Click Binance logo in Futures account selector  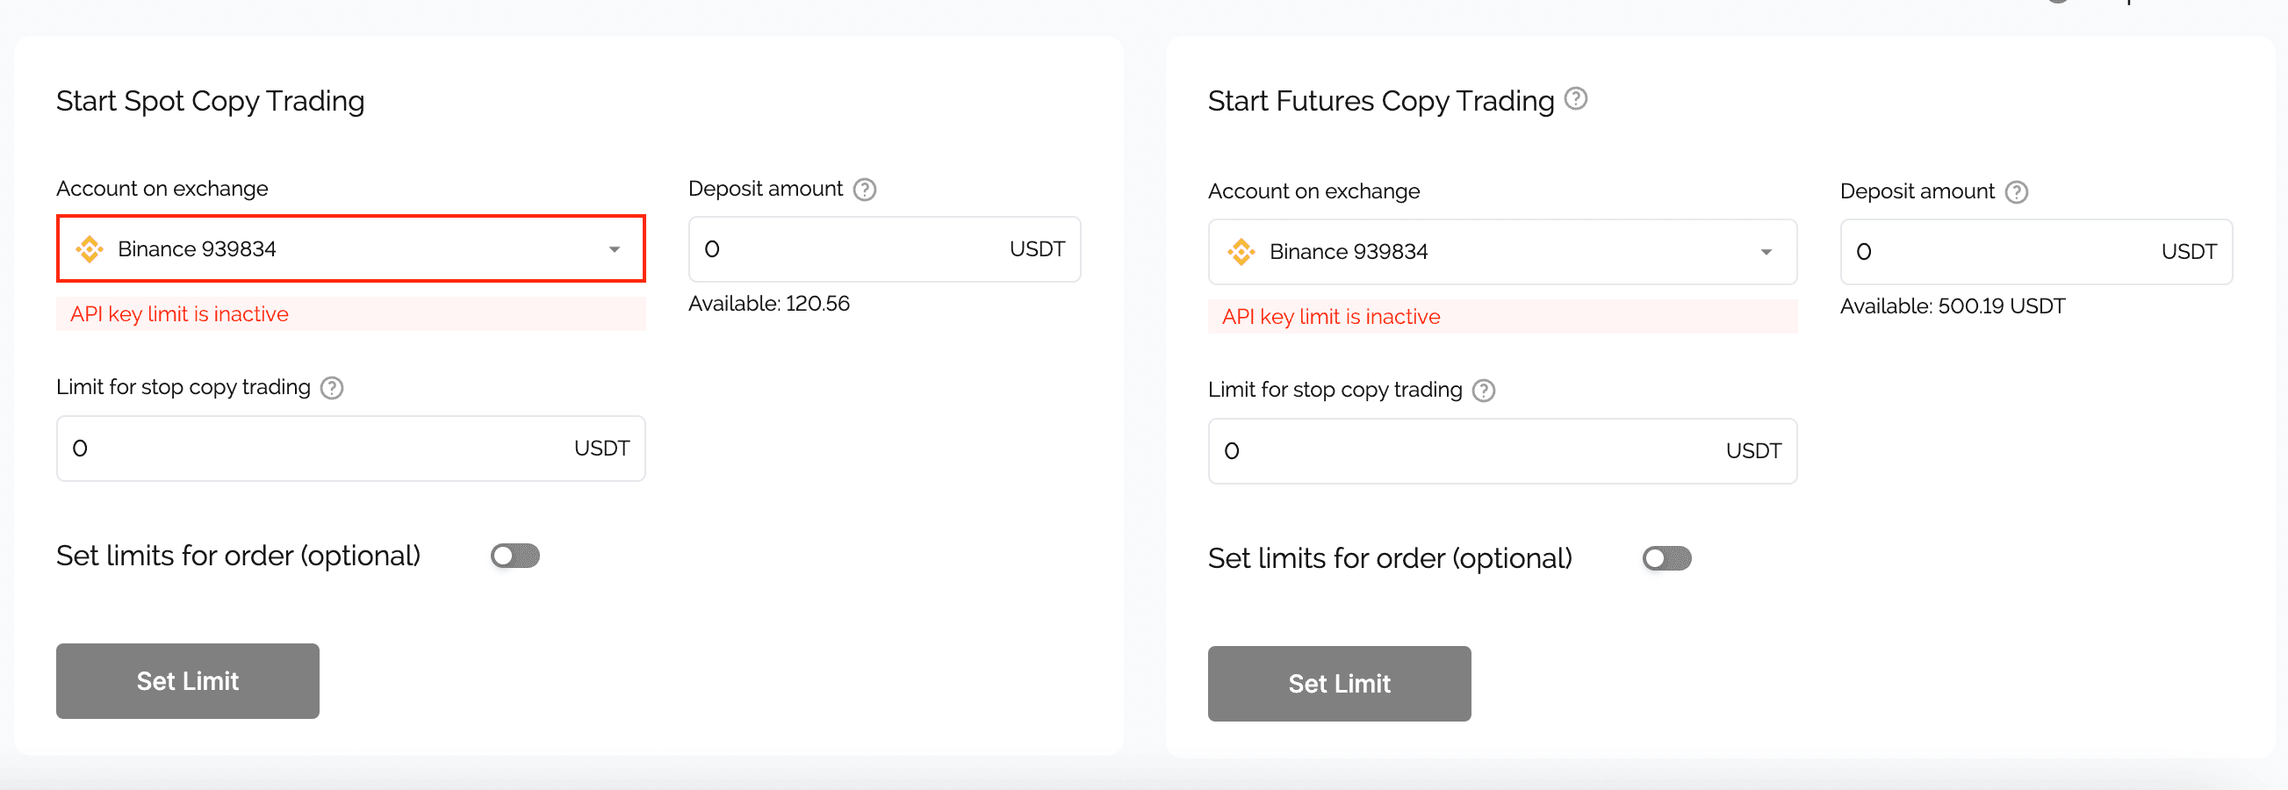coord(1241,252)
